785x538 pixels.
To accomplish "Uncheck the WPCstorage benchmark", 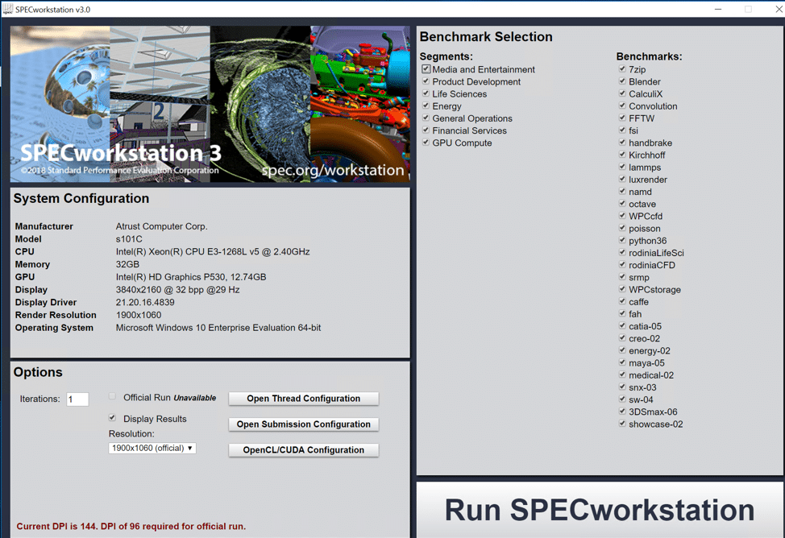I will click(622, 289).
